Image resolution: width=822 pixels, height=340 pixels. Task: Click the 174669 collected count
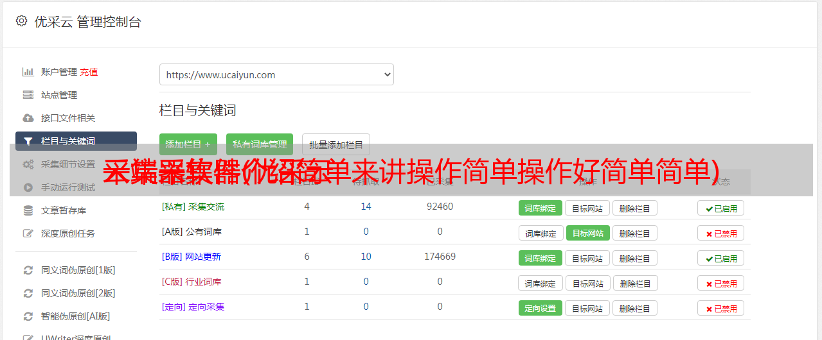(440, 257)
